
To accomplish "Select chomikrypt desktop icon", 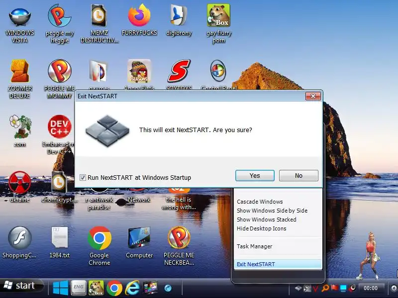I will pos(59,187).
